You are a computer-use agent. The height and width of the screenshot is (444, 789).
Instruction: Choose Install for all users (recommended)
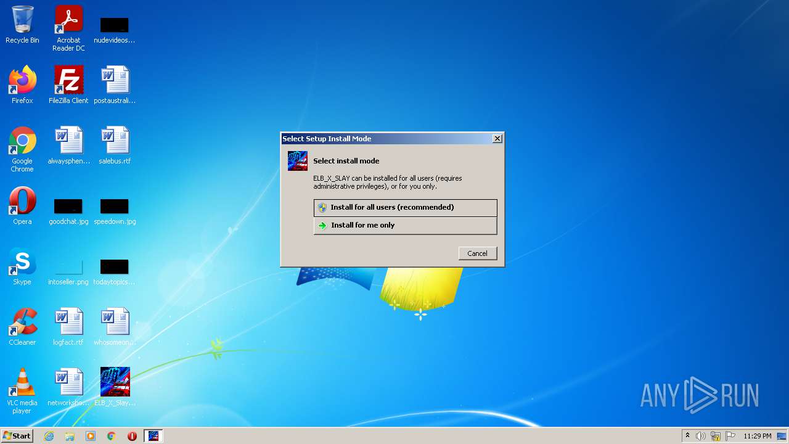pos(405,208)
